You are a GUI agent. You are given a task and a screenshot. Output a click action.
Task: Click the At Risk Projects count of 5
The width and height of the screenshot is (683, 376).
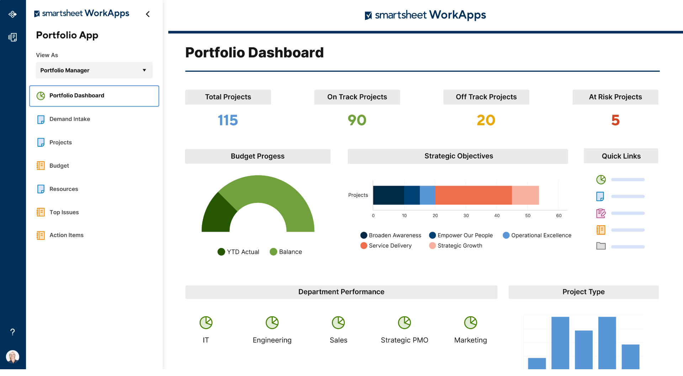point(615,120)
